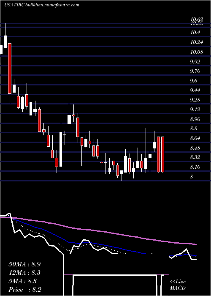
Task: Click the tall white candle rising from 8.16
Action: pos(61,149)
